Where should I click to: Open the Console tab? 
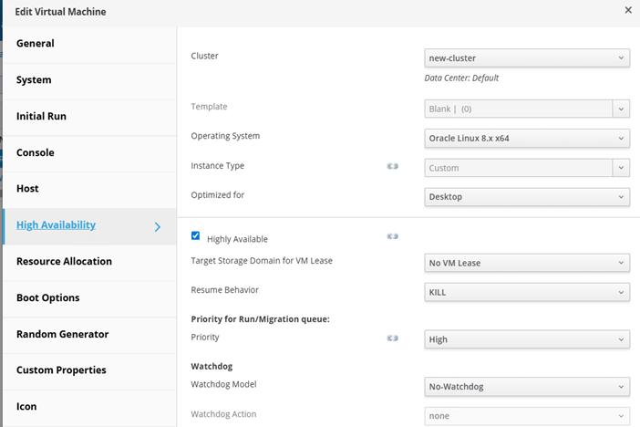36,153
